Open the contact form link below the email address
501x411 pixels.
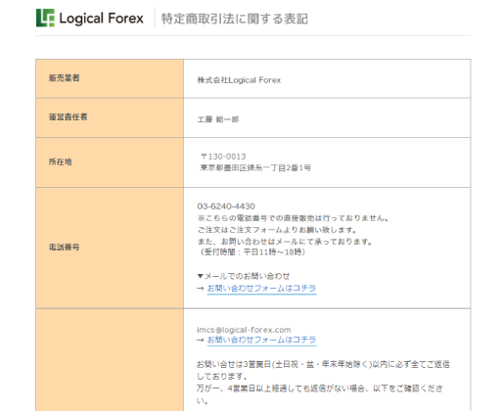261,340
